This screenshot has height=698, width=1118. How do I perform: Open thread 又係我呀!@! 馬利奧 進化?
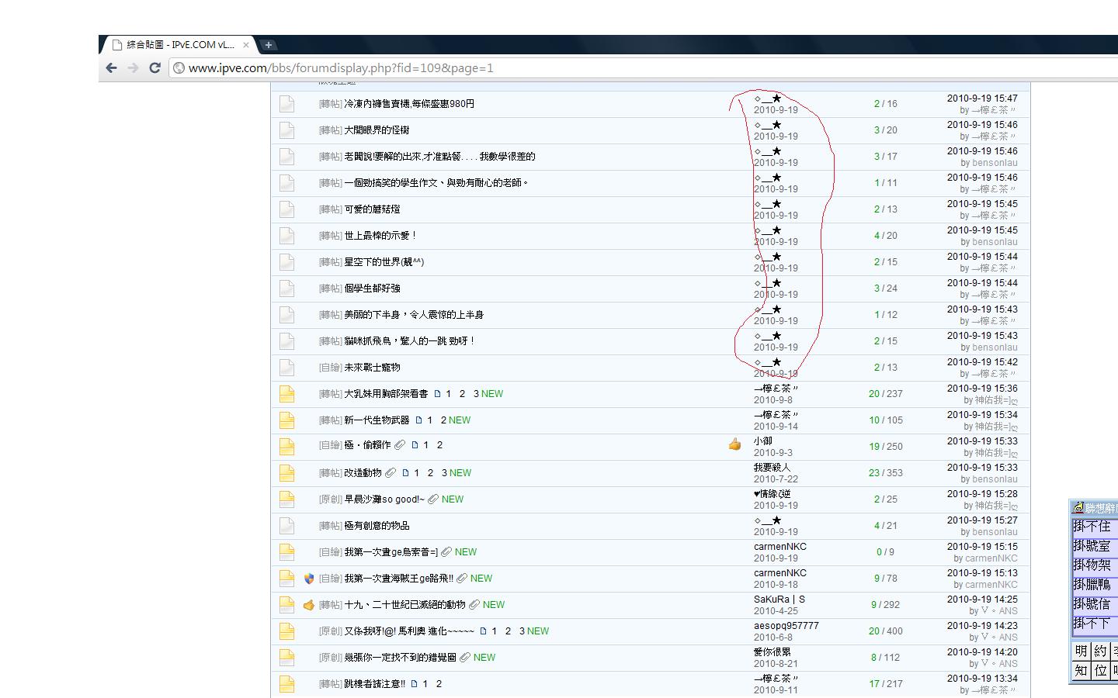(x=409, y=631)
